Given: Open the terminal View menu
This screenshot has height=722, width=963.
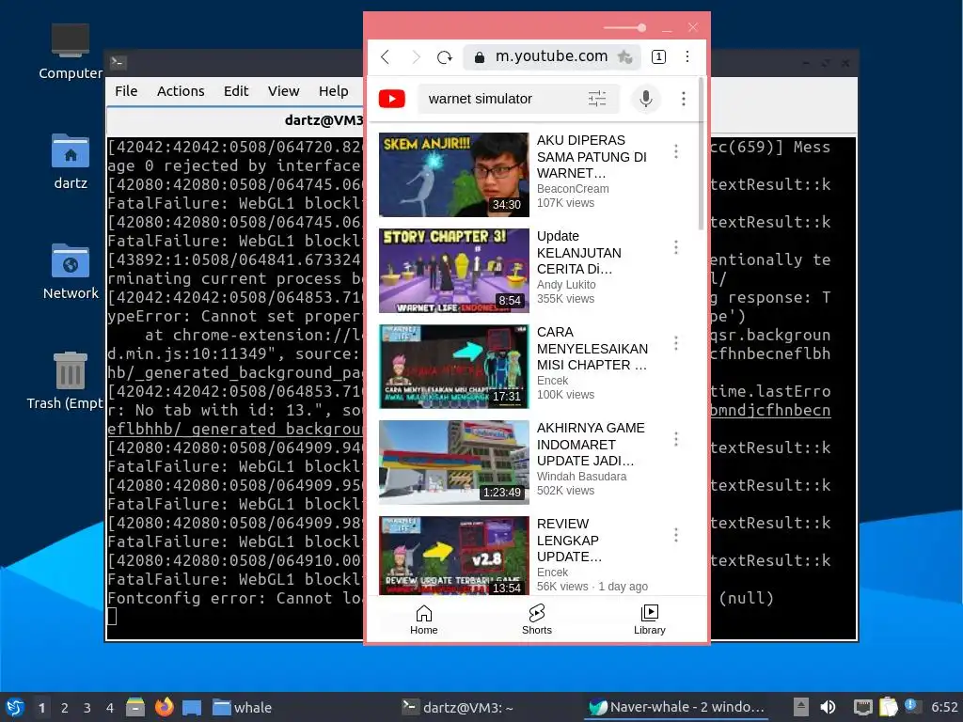Looking at the screenshot, I should (283, 91).
